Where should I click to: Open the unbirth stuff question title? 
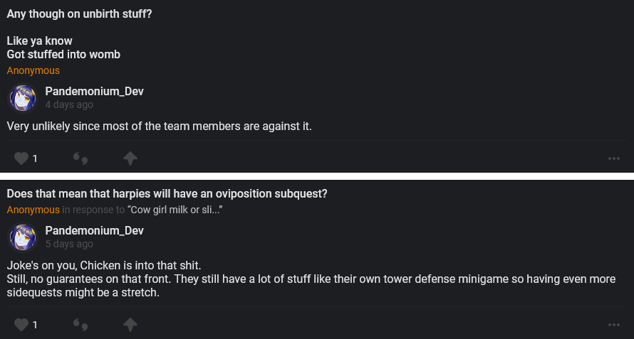[79, 14]
